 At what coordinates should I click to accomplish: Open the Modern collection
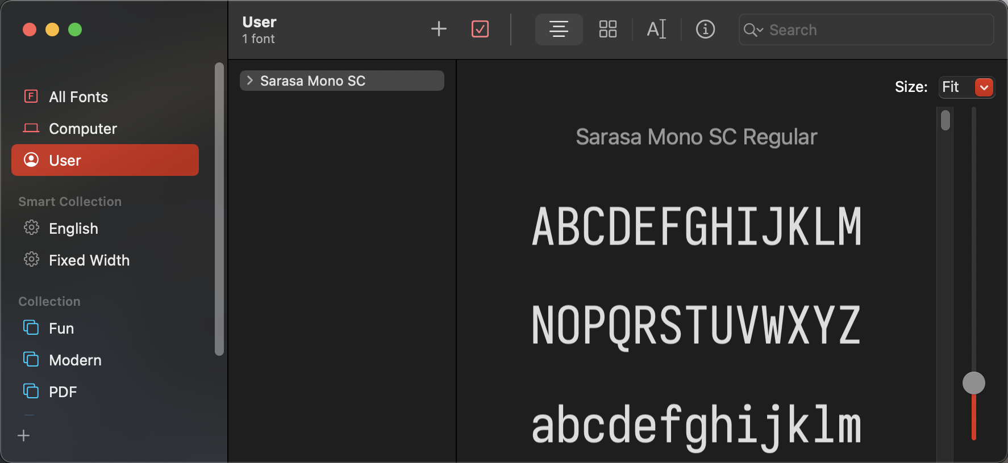click(105, 360)
